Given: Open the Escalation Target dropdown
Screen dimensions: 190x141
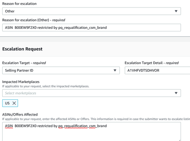Looking at the screenshot, I should (61, 70).
